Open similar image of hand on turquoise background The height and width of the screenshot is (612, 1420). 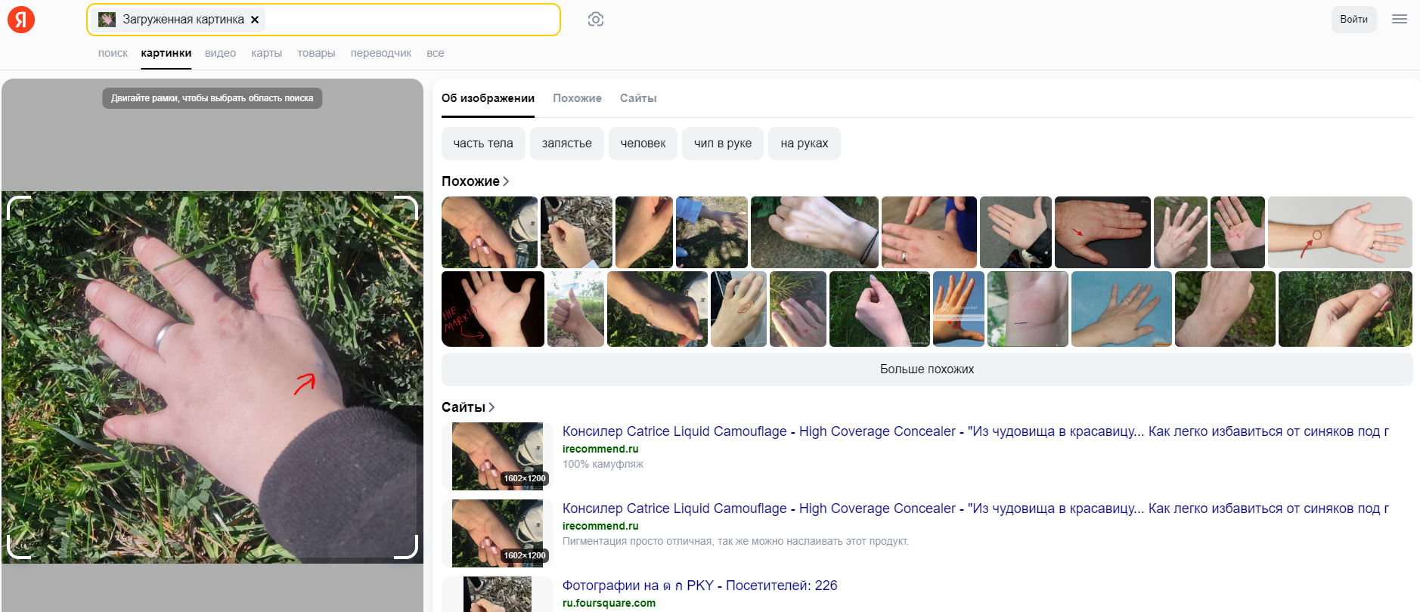point(1121,309)
